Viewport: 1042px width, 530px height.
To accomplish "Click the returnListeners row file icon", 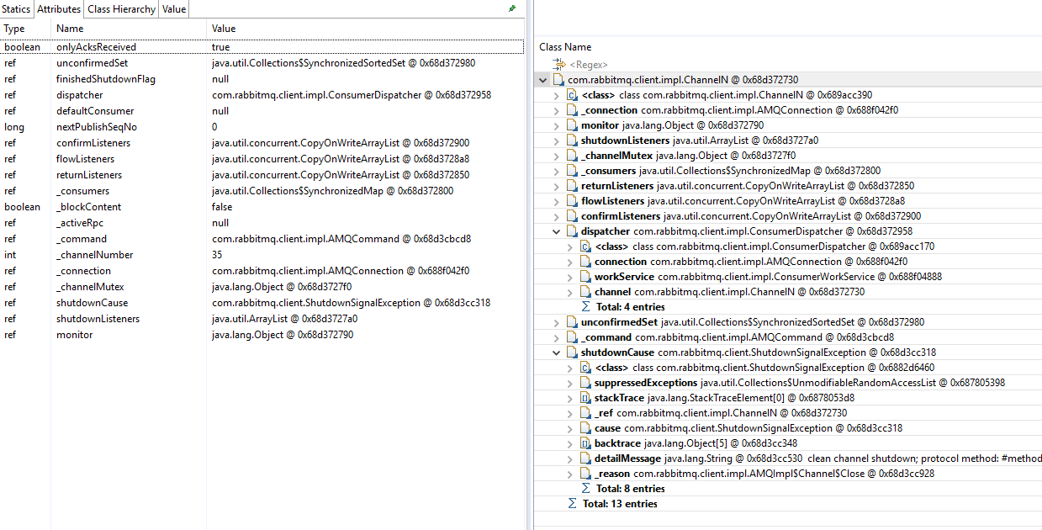I will pos(573,186).
